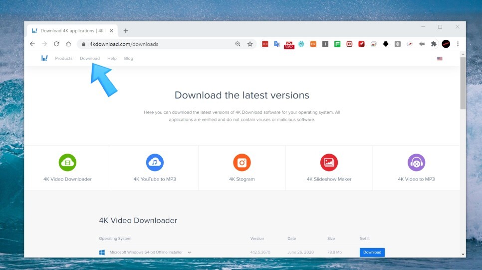Open the Chrome three-dot menu
482x270 pixels.
coord(458,44)
